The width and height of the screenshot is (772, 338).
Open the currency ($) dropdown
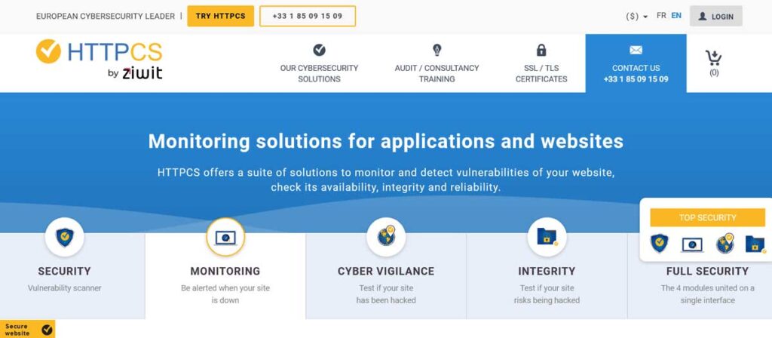click(636, 17)
